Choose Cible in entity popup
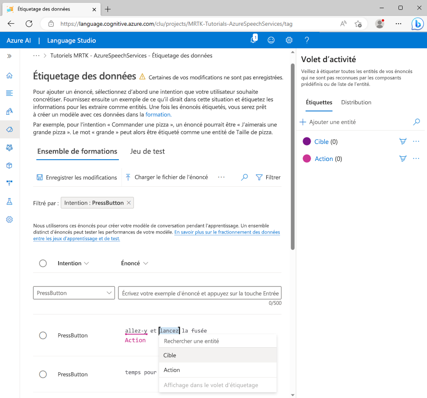427x398 pixels. pos(218,355)
